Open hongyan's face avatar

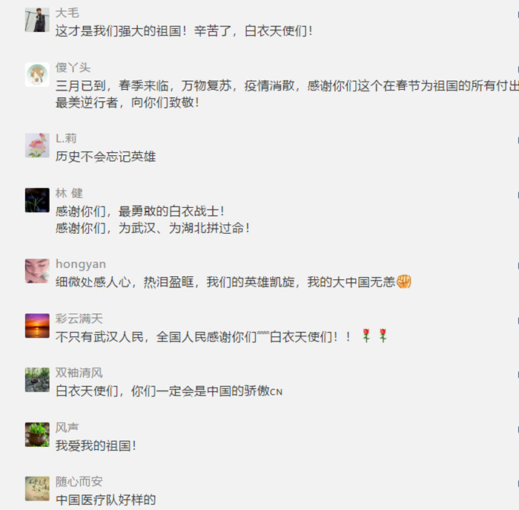point(37,271)
